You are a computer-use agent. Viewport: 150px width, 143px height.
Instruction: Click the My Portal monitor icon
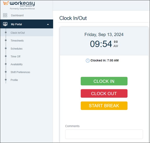tap(5, 24)
